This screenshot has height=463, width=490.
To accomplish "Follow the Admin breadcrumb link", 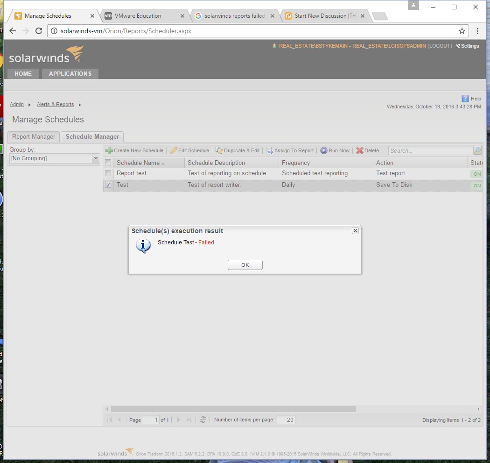I will point(16,105).
